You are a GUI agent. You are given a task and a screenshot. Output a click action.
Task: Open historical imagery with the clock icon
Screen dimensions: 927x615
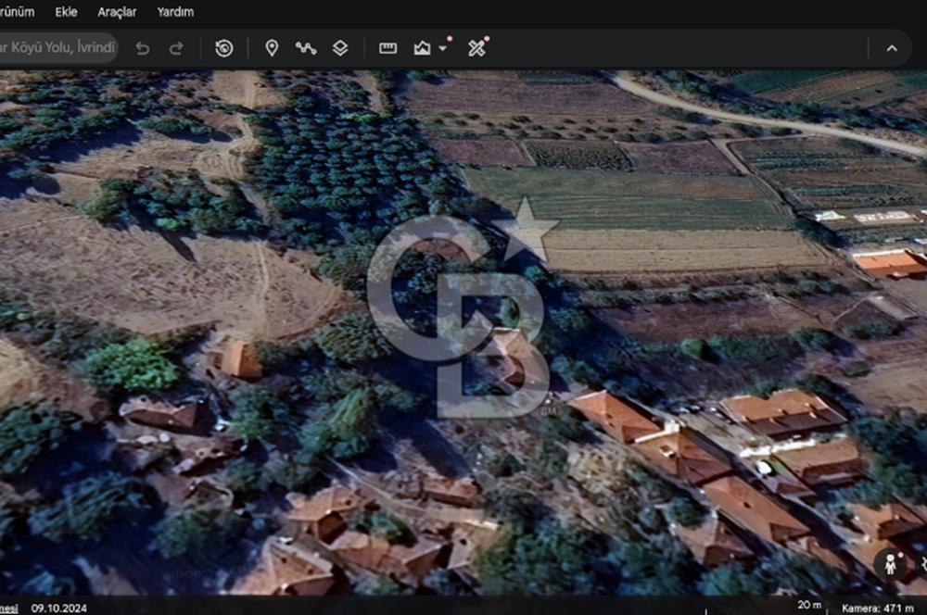click(224, 48)
